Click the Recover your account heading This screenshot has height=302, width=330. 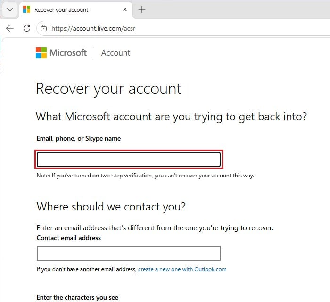[x=108, y=89]
